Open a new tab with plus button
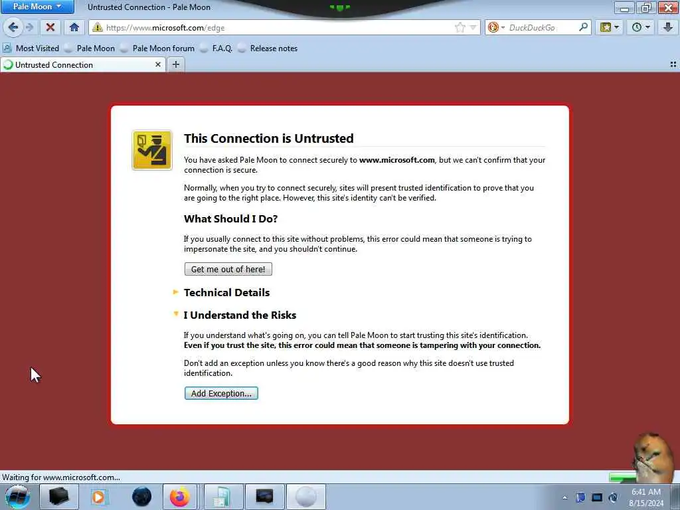 [x=175, y=64]
